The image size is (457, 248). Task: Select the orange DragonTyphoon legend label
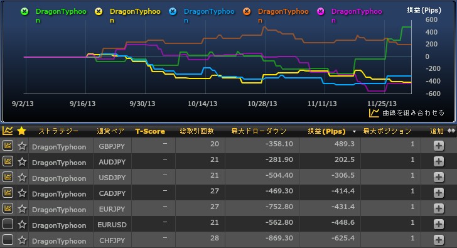coord(283,16)
